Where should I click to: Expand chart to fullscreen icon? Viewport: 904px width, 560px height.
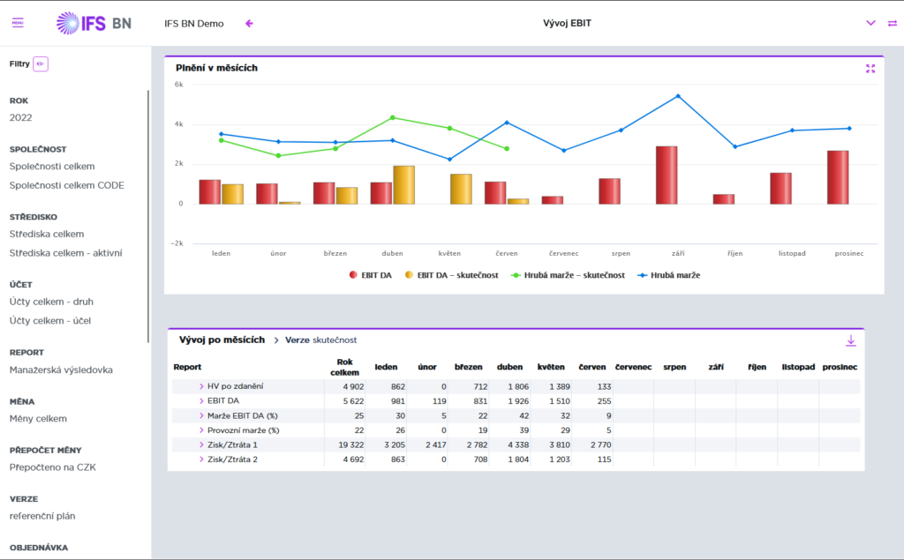point(870,69)
